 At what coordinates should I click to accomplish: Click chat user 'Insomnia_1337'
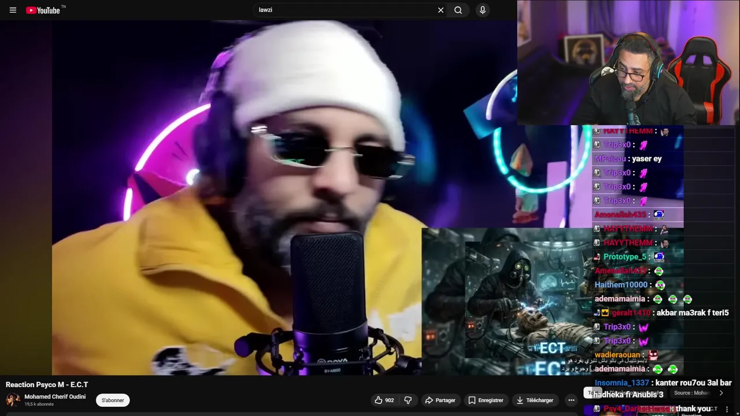tap(621, 382)
